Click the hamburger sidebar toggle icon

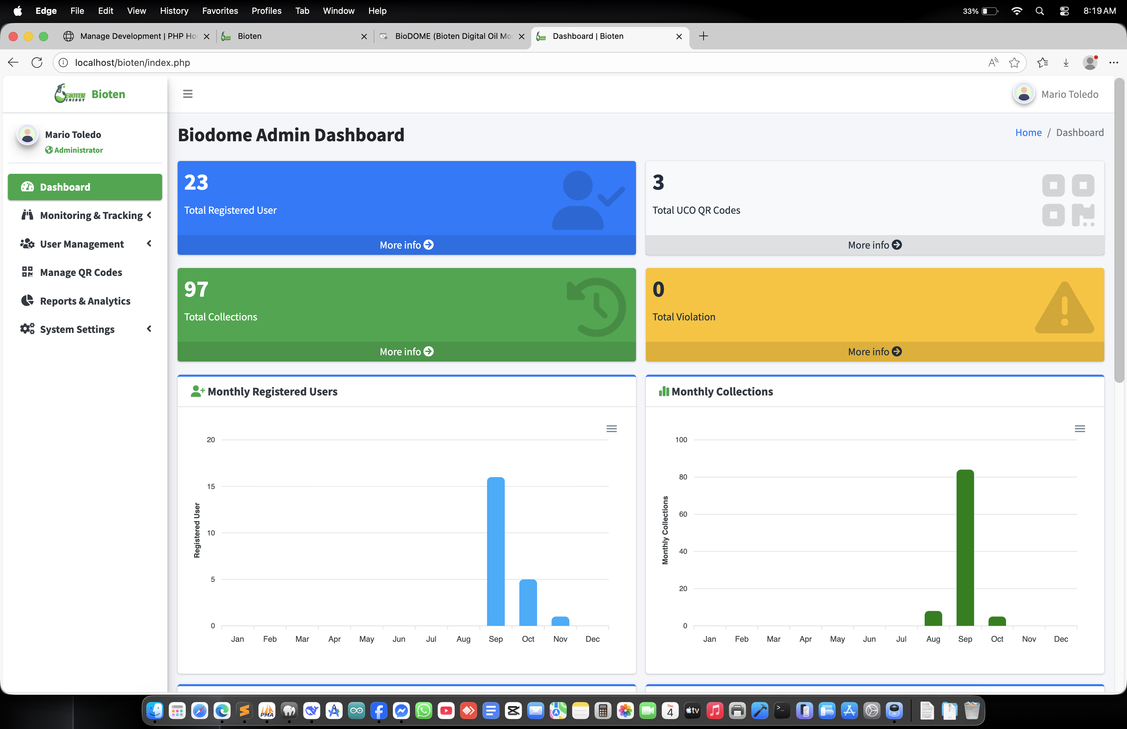coord(188,94)
